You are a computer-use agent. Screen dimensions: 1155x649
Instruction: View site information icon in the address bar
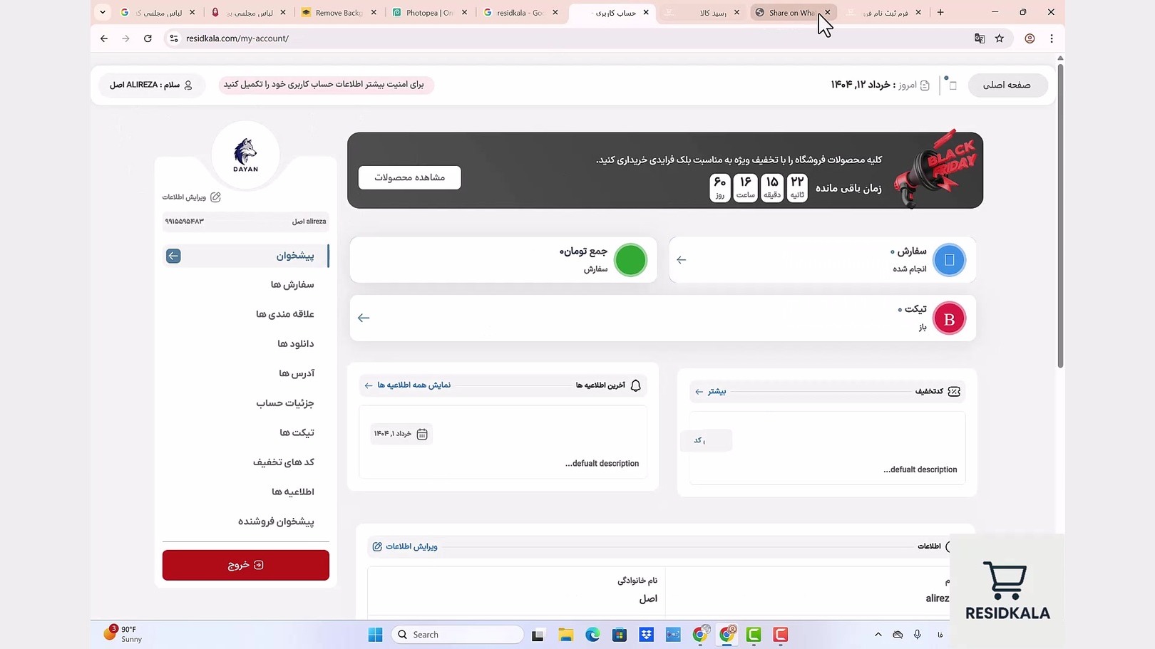pos(173,38)
